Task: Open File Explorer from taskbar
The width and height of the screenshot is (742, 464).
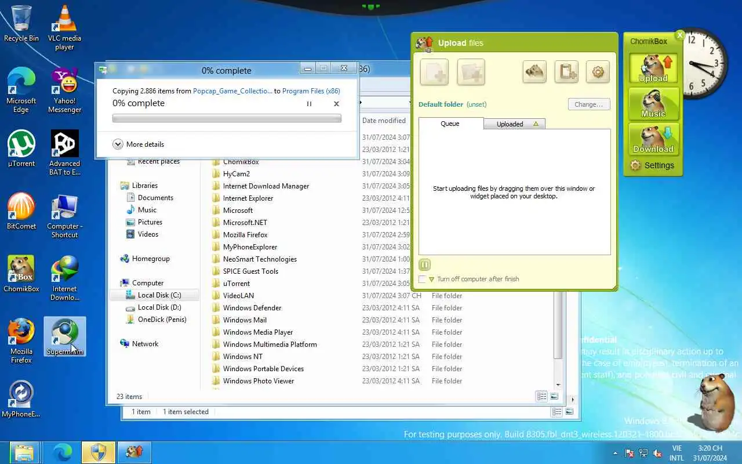Action: 25,452
